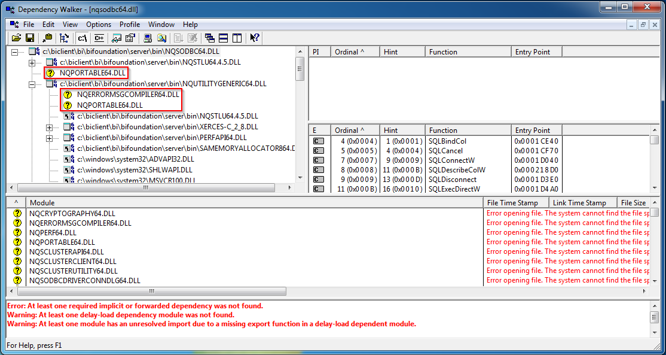The image size is (666, 355).
Task: Click the Save floppy disk icon
Action: pyautogui.click(x=30, y=37)
